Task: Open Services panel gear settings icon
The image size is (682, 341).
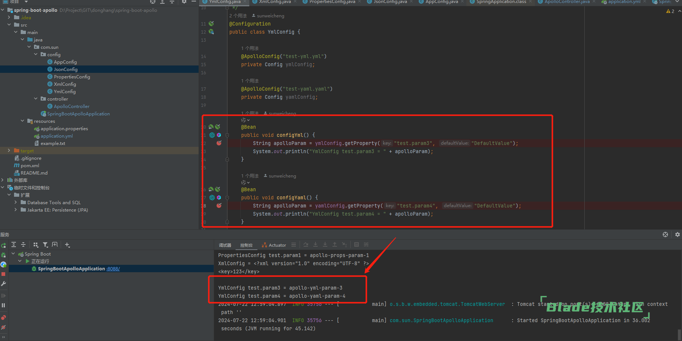Action: click(677, 234)
